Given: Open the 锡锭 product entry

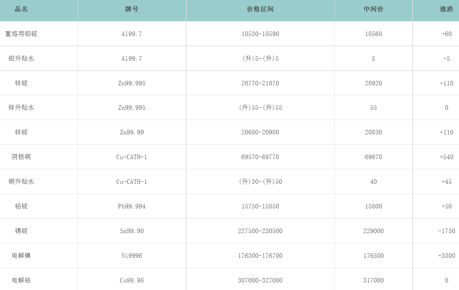Looking at the screenshot, I should click(x=21, y=231).
